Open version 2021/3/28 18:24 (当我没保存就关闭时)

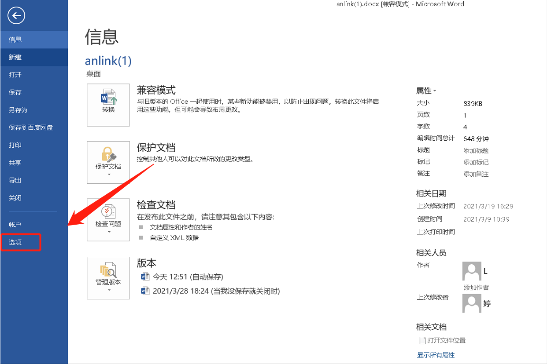(216, 291)
